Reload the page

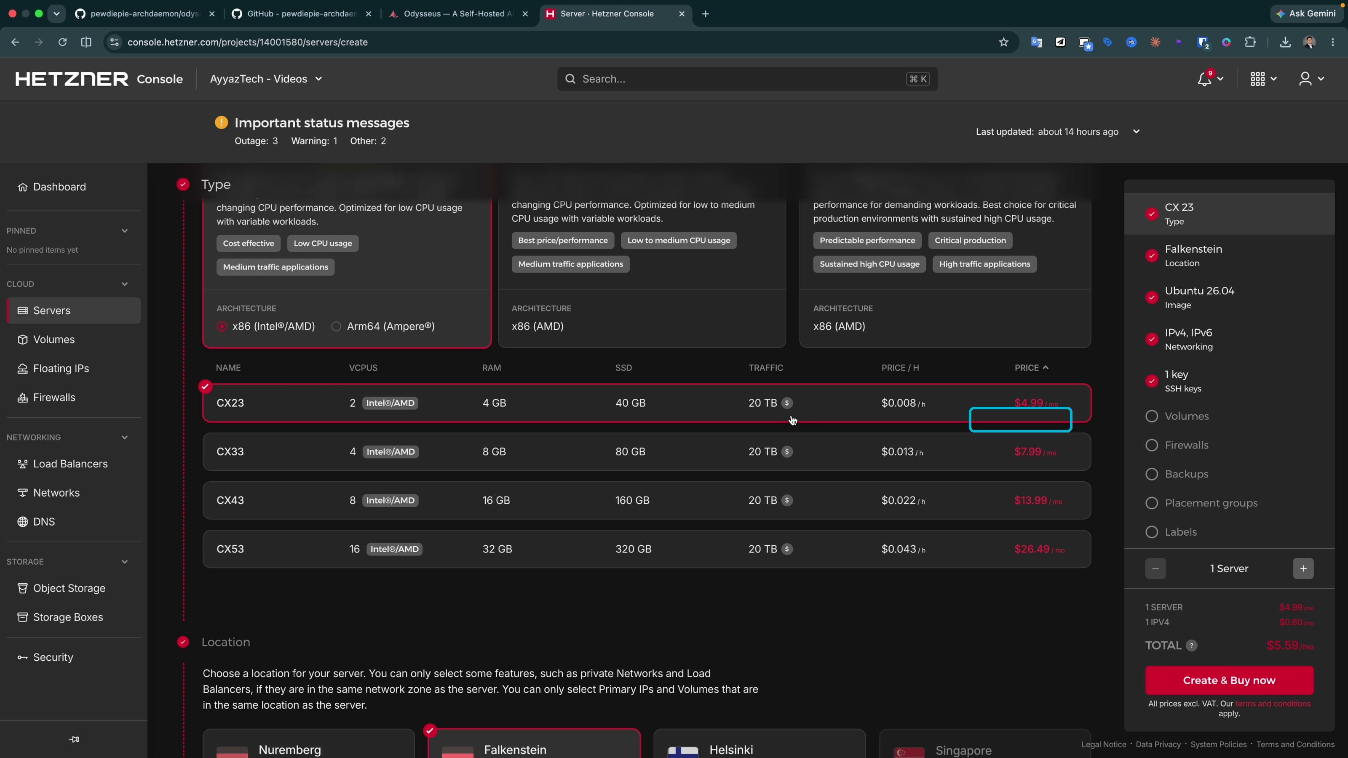(x=62, y=43)
